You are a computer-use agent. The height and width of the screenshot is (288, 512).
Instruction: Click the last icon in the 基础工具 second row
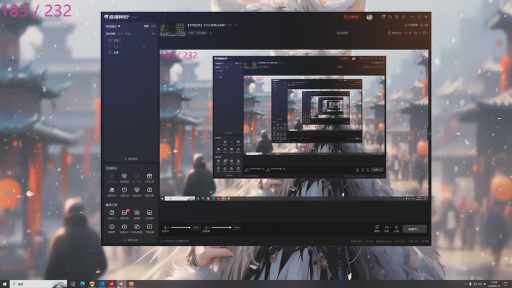(149, 227)
